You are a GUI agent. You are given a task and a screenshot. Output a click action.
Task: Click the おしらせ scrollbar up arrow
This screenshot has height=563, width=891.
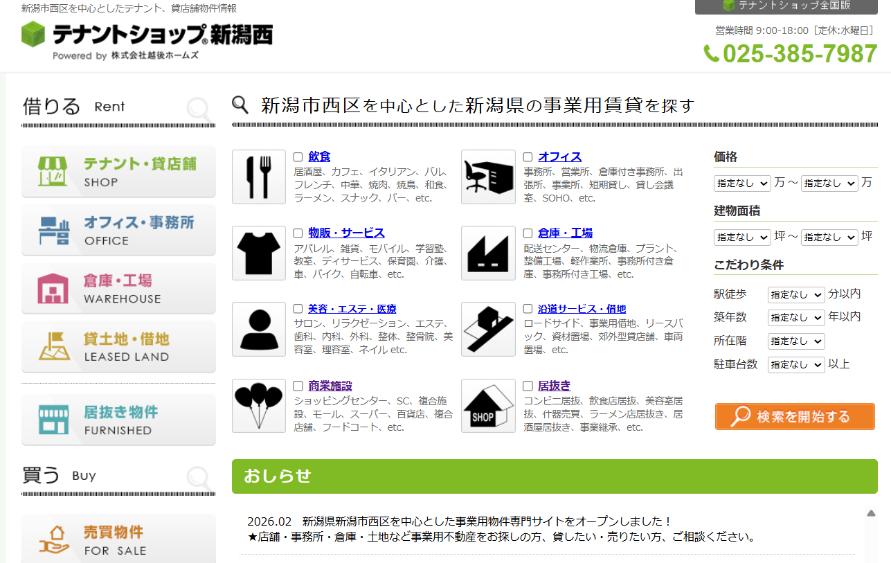[871, 512]
